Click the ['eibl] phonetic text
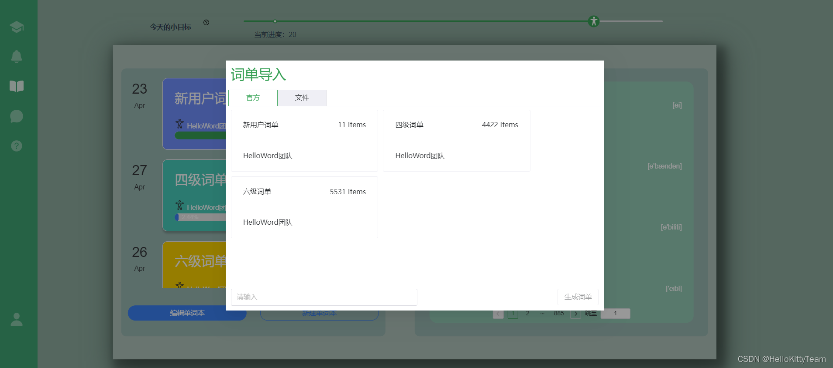 coord(674,289)
